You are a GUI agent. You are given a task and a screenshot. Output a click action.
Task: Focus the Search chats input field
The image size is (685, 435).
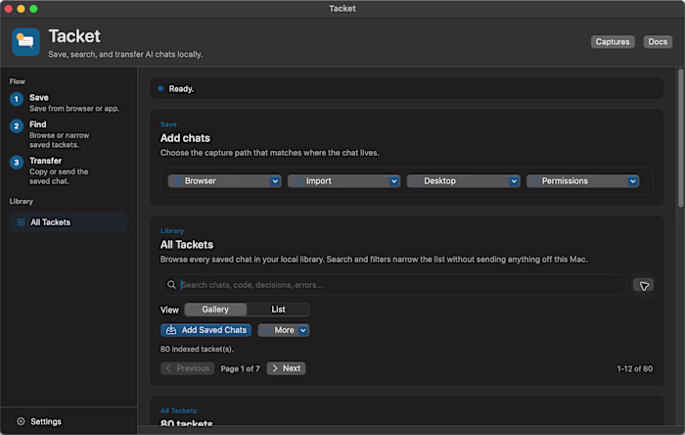393,285
